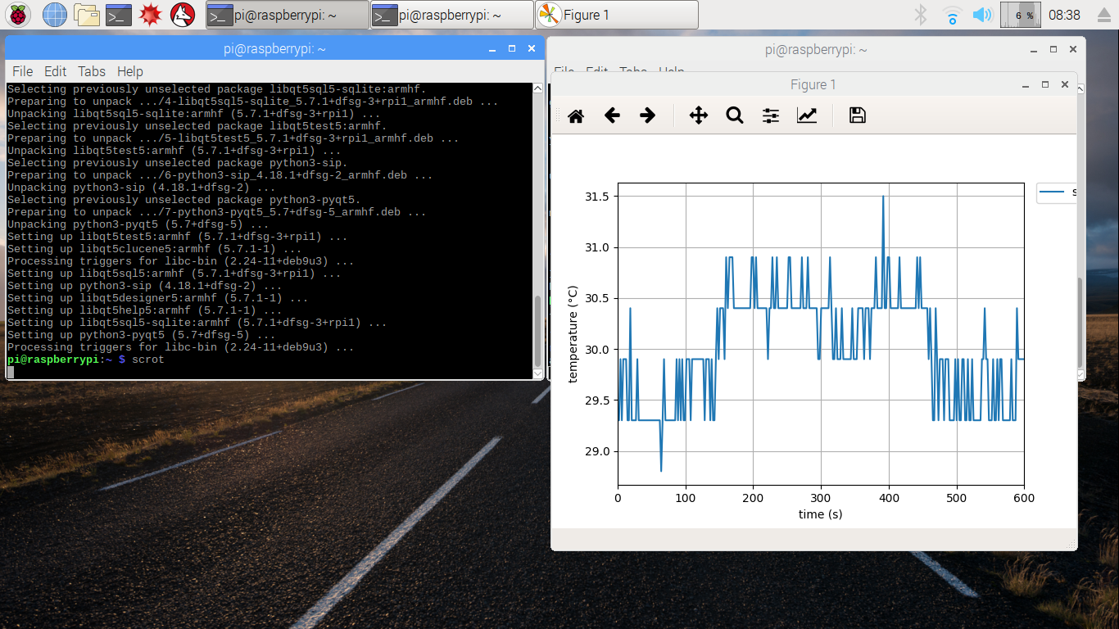The image size is (1119, 629).
Task: Activate the pan/zoom tool in Figure 1
Action: pyautogui.click(x=698, y=115)
